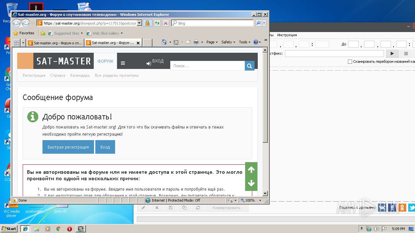Click the Print printer icon
The image size is (415, 233).
click(x=196, y=42)
